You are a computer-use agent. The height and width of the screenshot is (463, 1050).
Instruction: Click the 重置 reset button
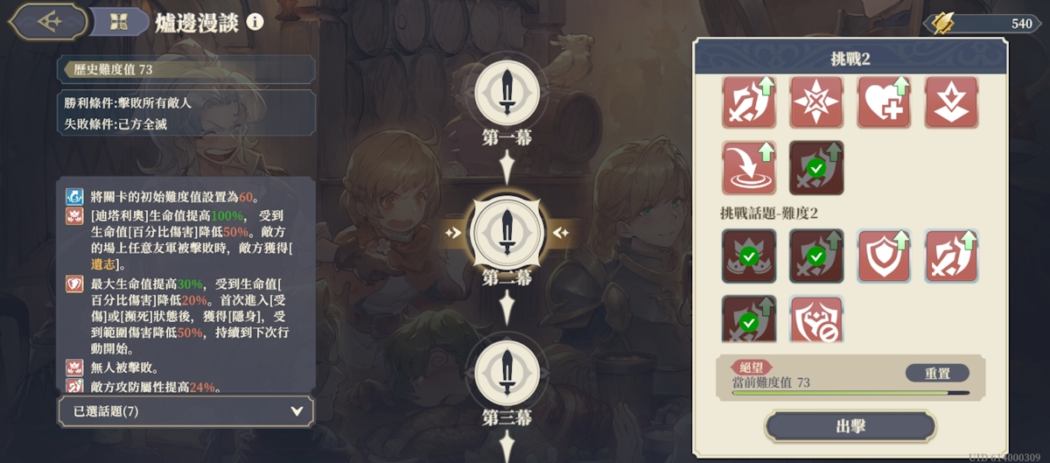pos(937,373)
